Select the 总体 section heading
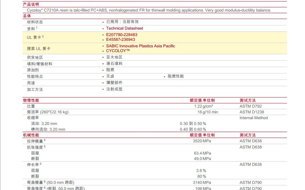The height and width of the screenshot is (190, 305). point(27,16)
